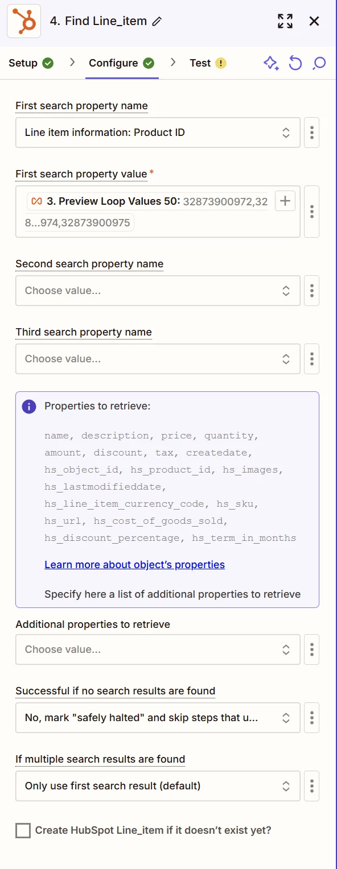Expand Successful if no search results dropdown

[158, 718]
